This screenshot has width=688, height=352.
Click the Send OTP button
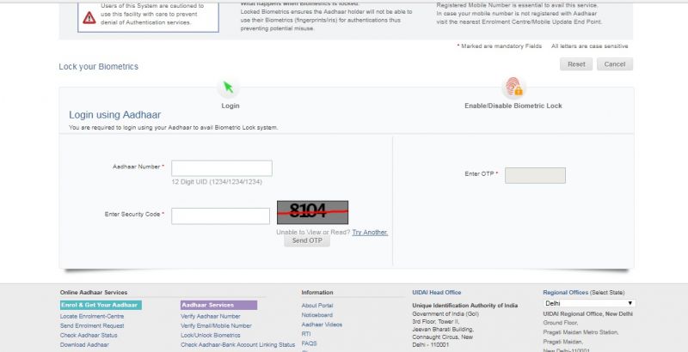click(307, 240)
